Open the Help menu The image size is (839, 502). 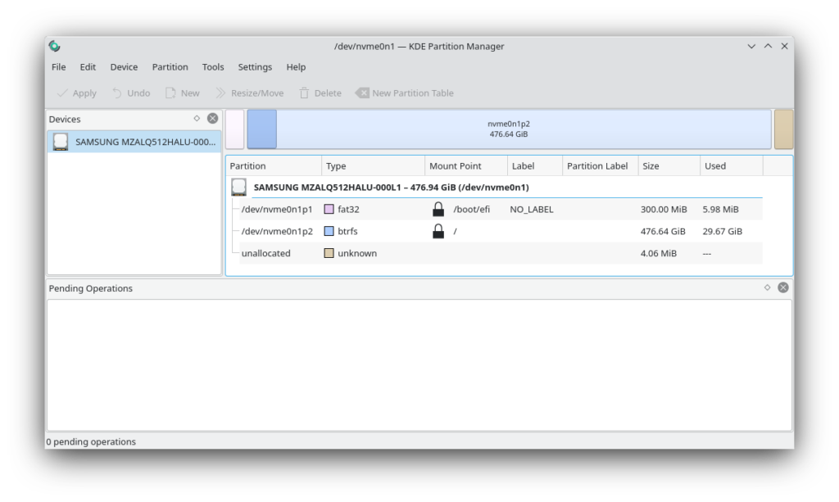[295, 67]
